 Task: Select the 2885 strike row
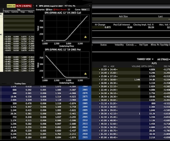pyautogui.click(x=85, y=104)
